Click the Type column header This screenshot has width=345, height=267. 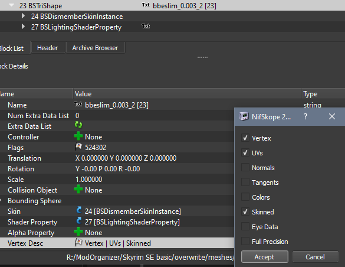tap(323, 94)
